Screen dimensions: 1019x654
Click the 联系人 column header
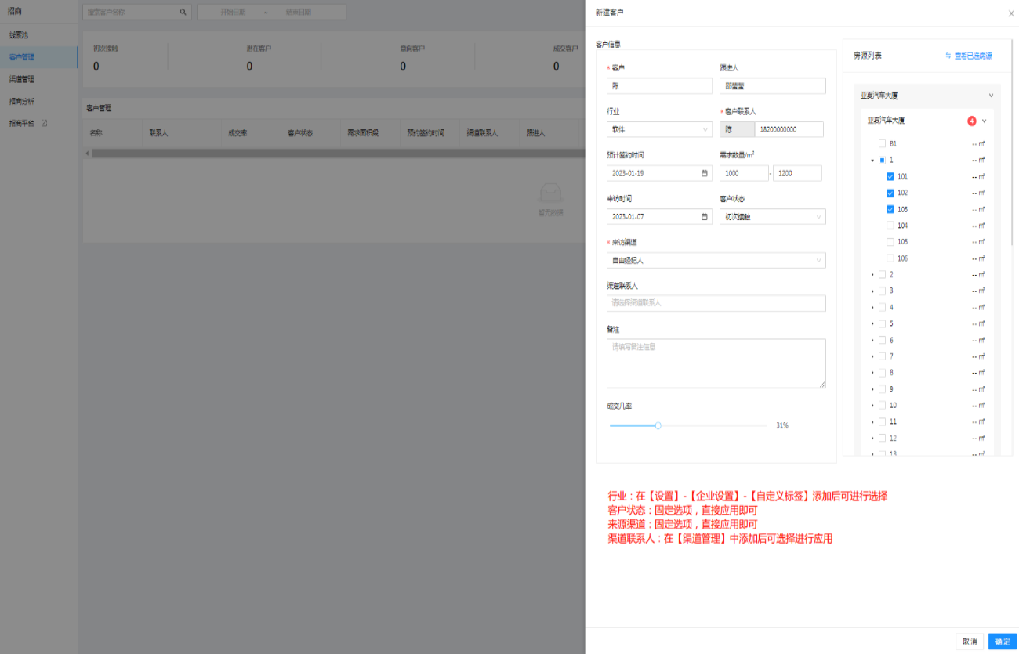[158, 133]
